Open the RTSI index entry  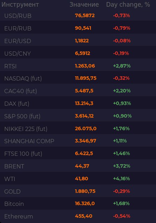10,66
